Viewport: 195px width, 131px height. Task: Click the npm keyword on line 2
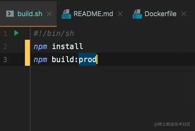pyautogui.click(x=40, y=47)
